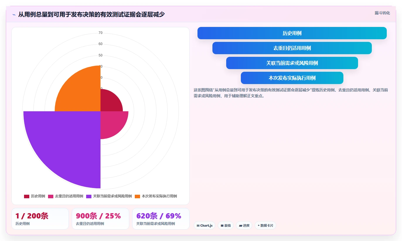This screenshot has width=402, height=241.
Task: Click the 进度 tag
Action: click(x=244, y=225)
